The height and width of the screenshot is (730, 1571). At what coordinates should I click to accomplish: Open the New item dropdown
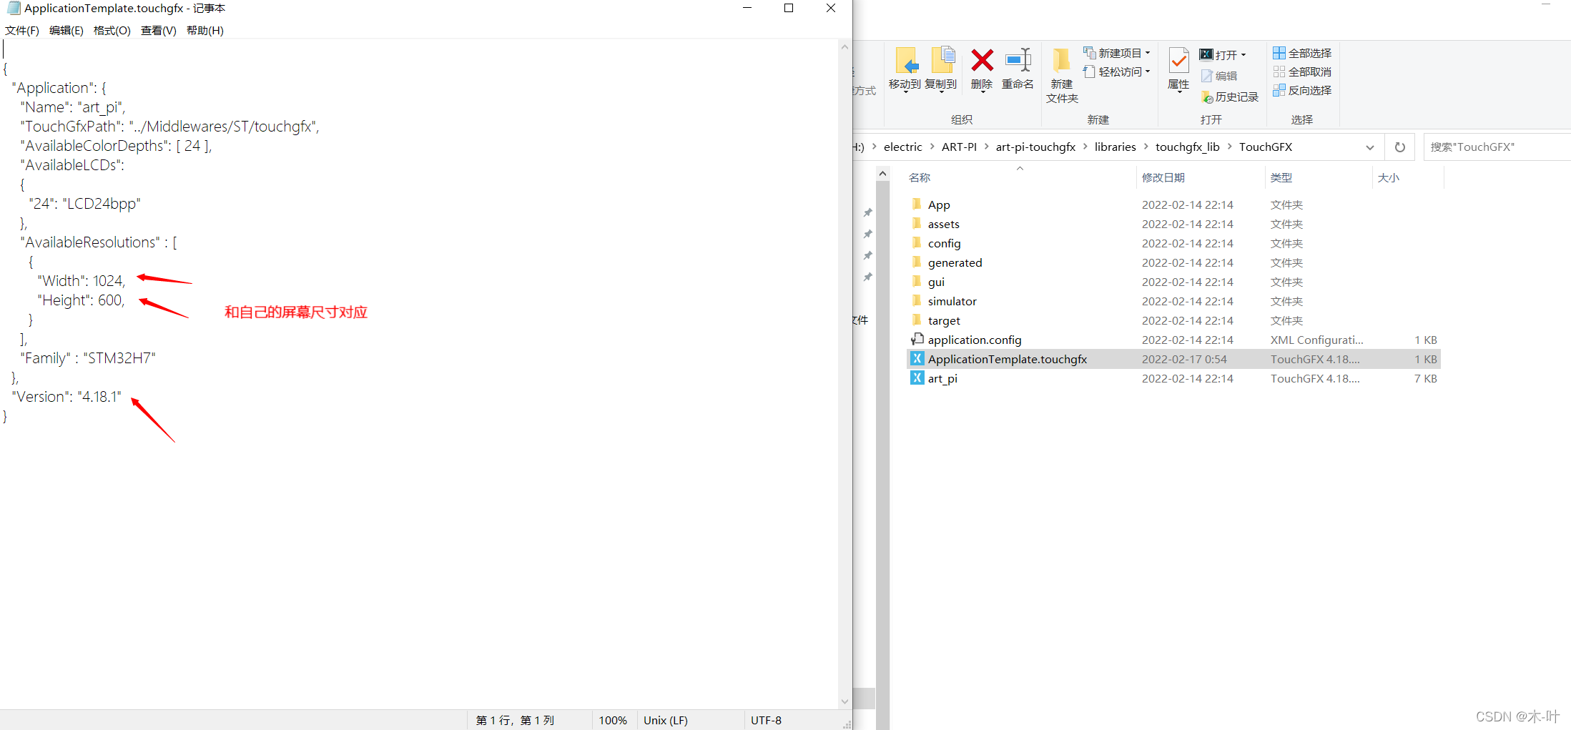pyautogui.click(x=1117, y=53)
